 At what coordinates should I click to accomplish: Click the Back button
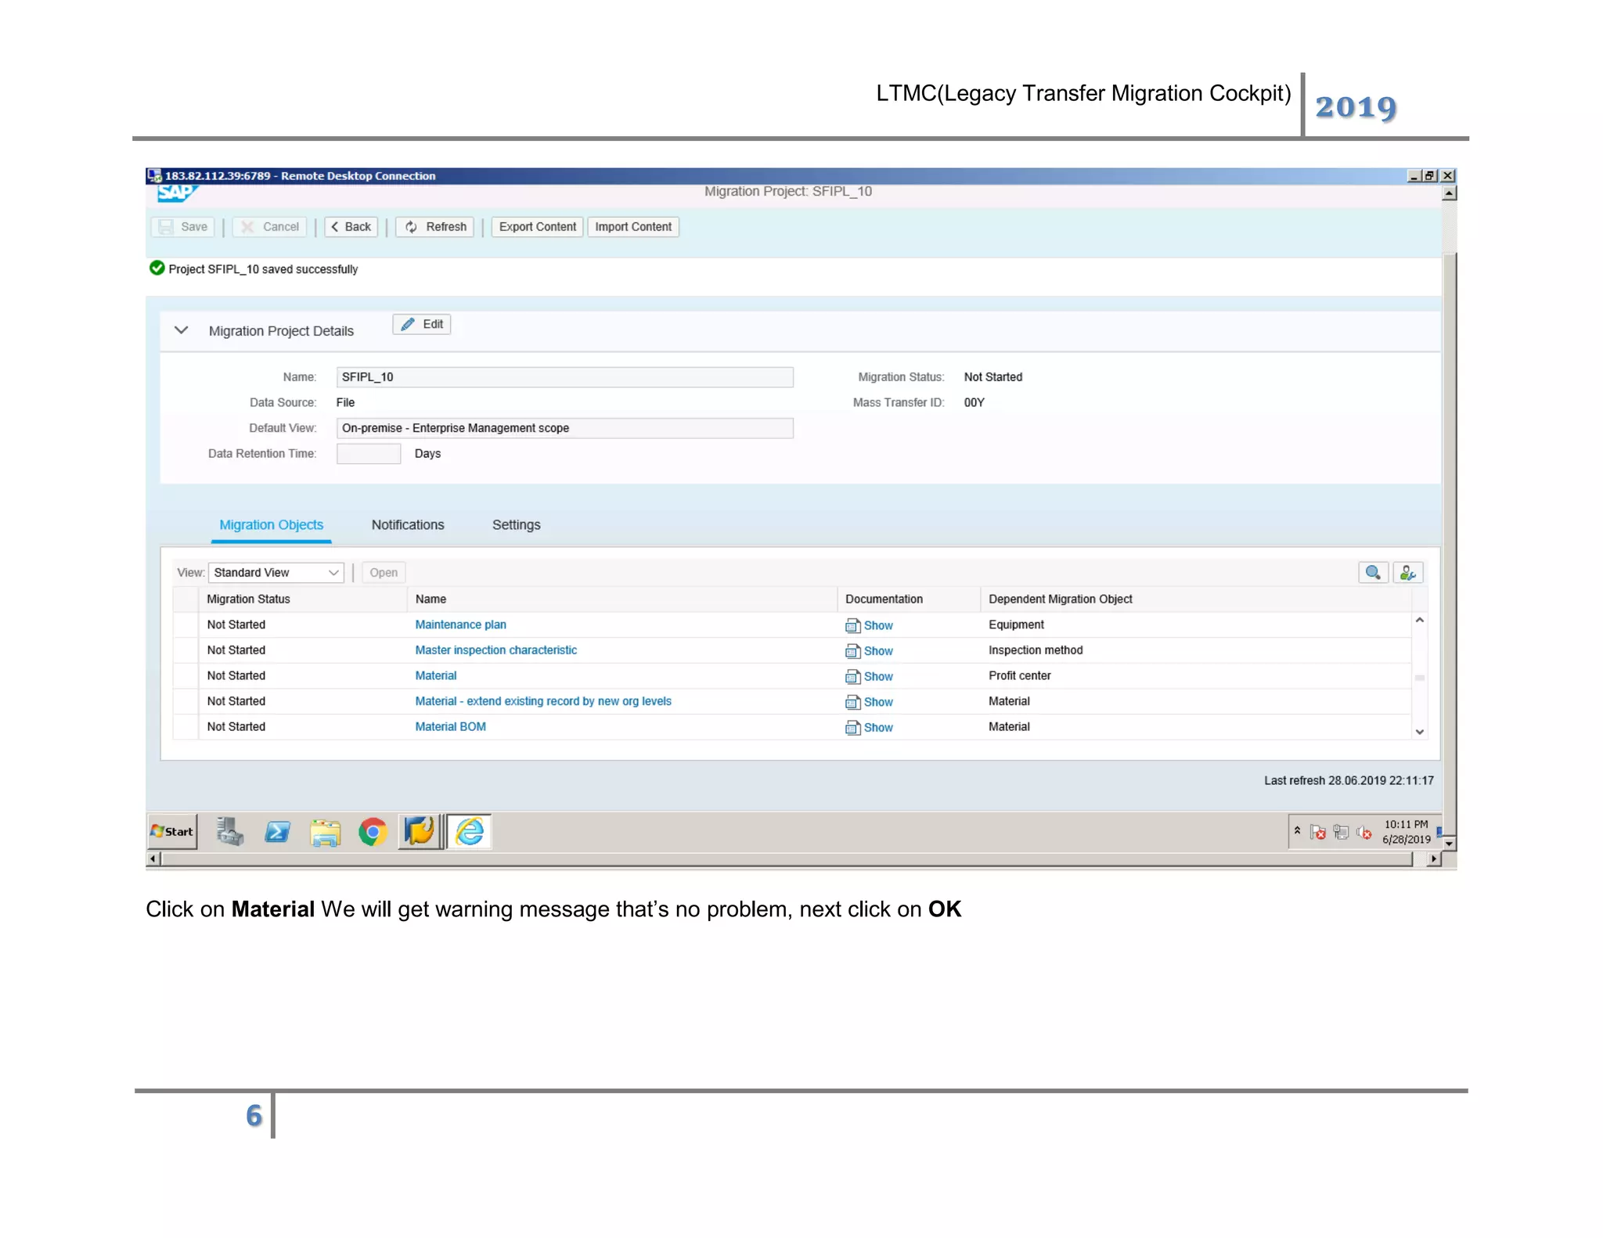[x=351, y=227]
